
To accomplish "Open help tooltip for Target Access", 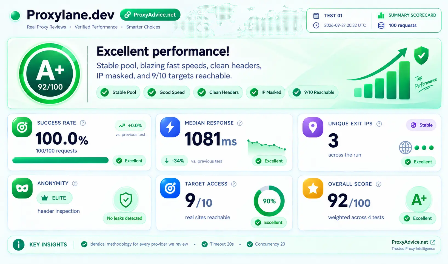I will (234, 184).
